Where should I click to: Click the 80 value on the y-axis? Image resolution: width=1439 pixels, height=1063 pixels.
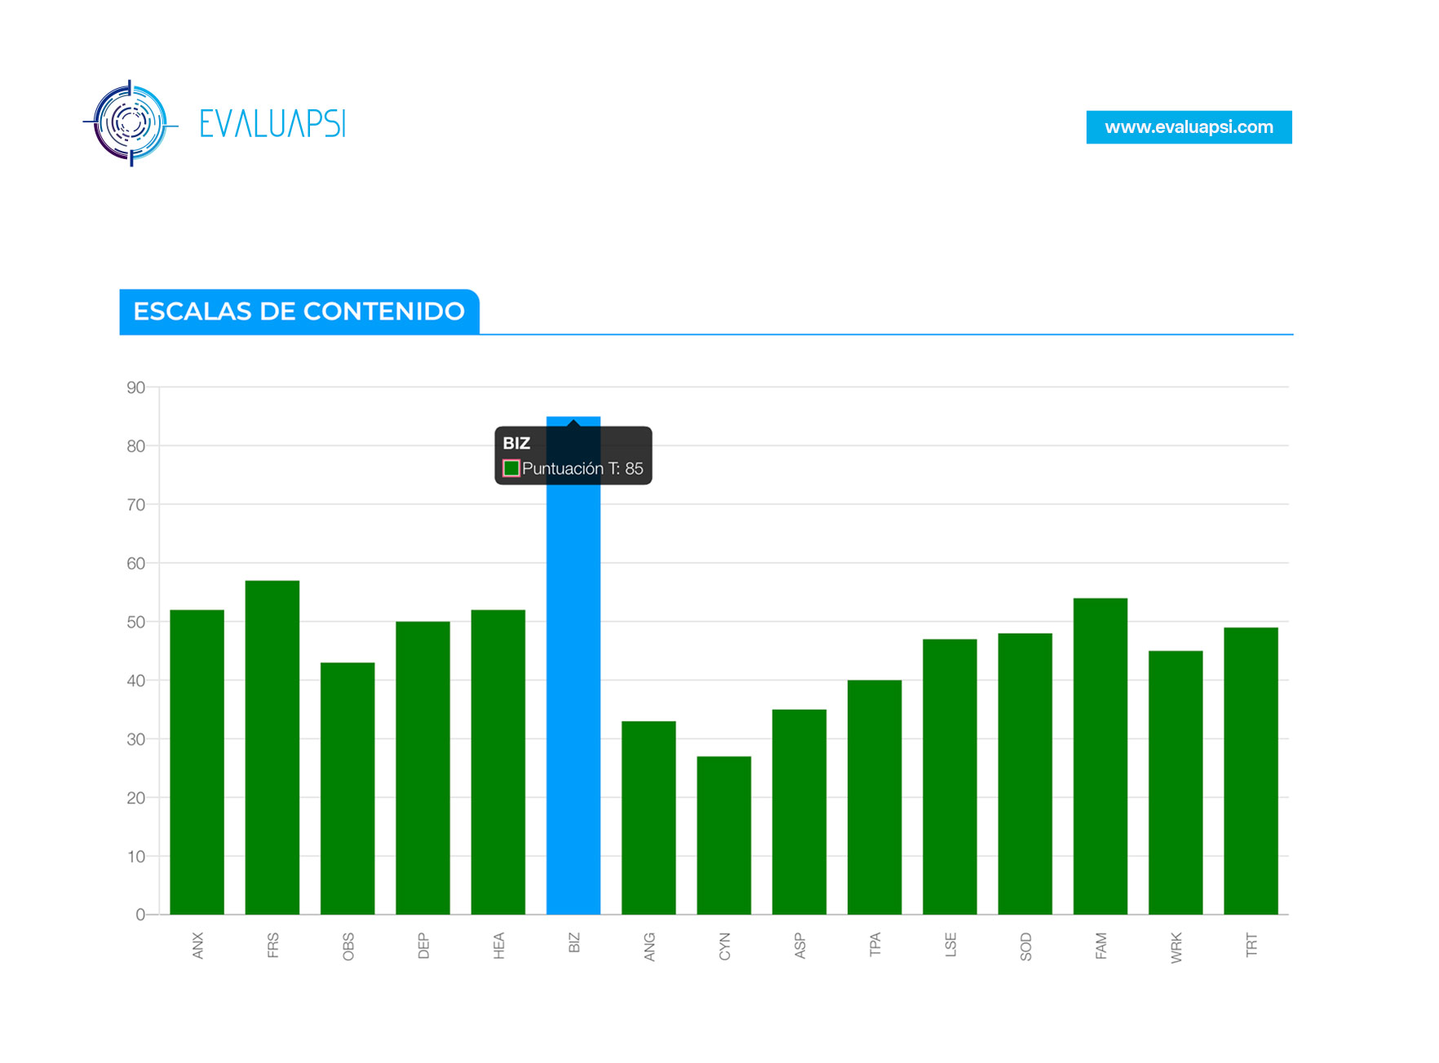(135, 446)
